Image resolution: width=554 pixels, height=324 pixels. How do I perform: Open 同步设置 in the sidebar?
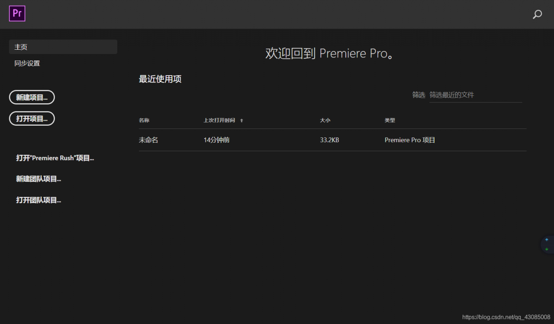[27, 63]
